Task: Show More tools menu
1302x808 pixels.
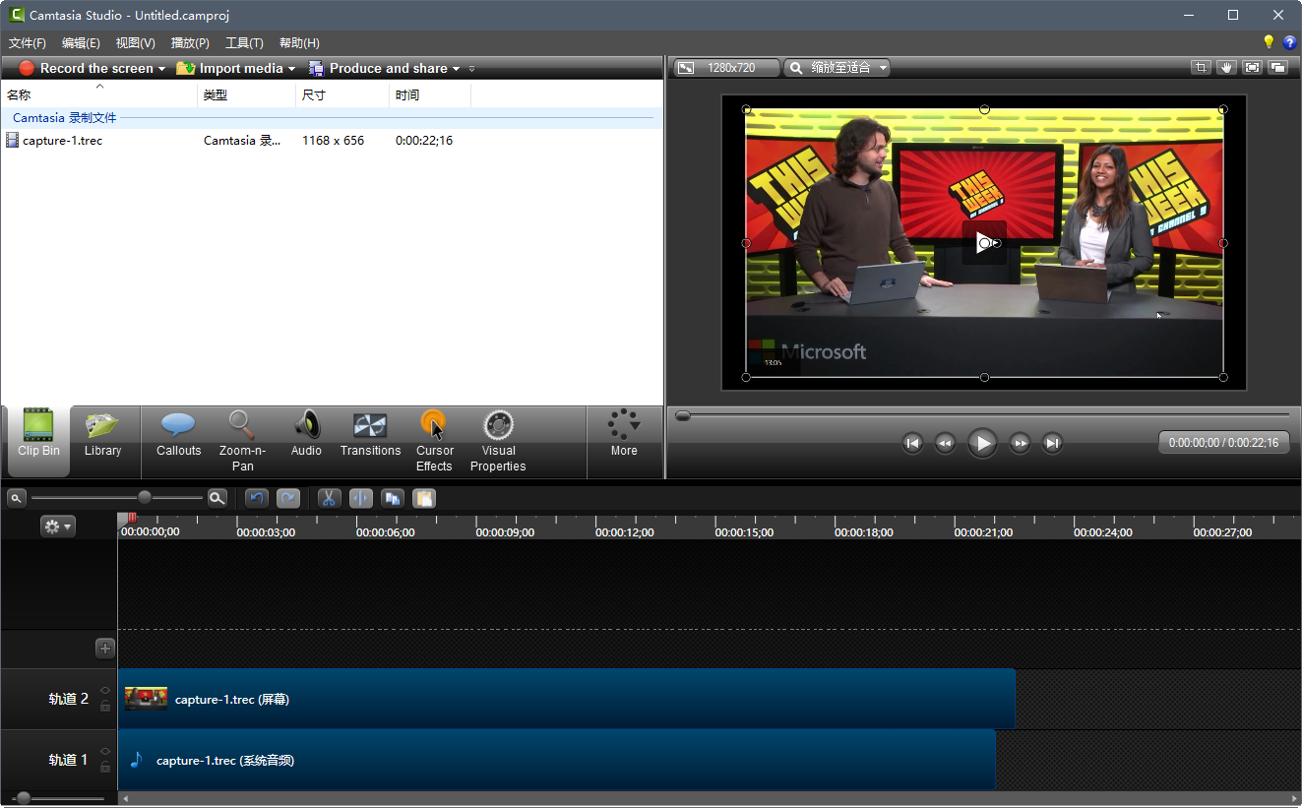Action: pos(624,434)
